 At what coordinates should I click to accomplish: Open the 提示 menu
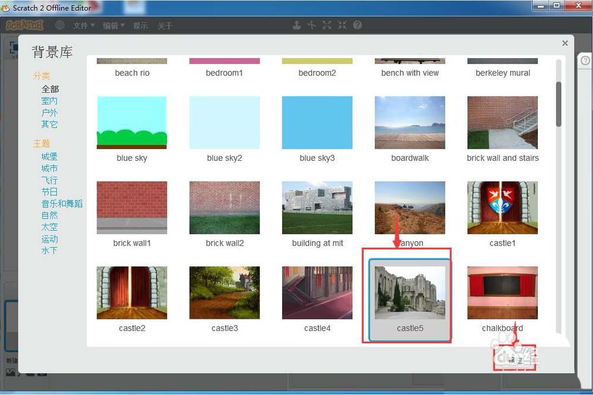coord(141,26)
